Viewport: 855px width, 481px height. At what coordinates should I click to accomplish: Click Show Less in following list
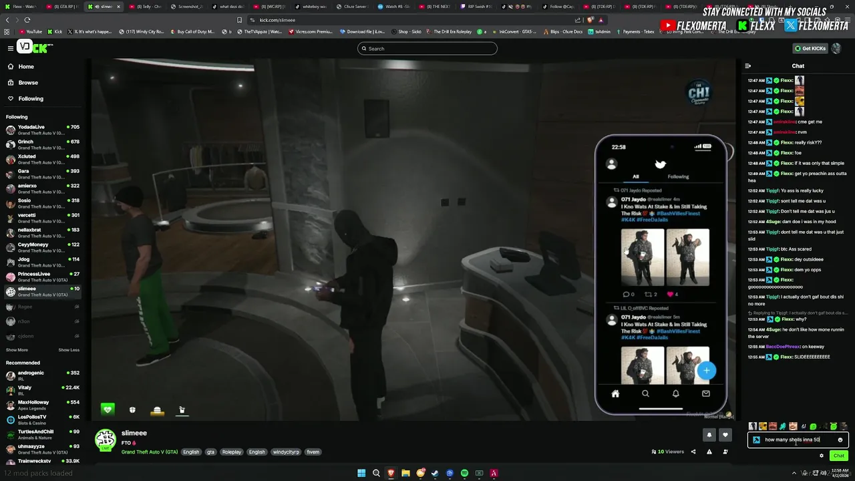coord(69,350)
